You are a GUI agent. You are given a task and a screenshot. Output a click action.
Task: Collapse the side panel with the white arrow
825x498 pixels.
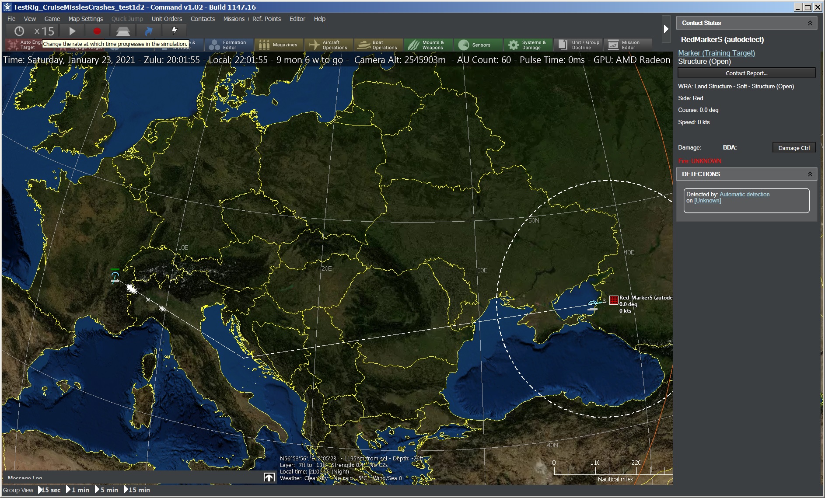point(666,29)
